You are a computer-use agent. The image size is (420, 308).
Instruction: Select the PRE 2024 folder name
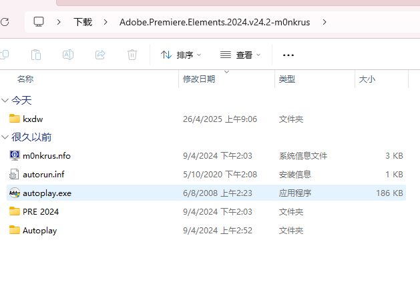[41, 212]
